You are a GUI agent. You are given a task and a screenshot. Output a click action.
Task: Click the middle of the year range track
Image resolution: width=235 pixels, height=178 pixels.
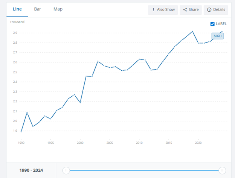[144, 170]
